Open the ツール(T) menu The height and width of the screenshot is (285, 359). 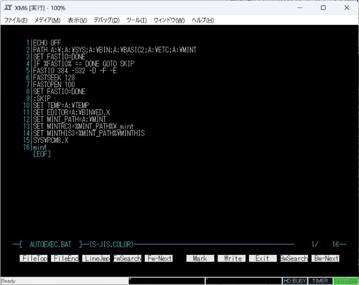(x=136, y=20)
